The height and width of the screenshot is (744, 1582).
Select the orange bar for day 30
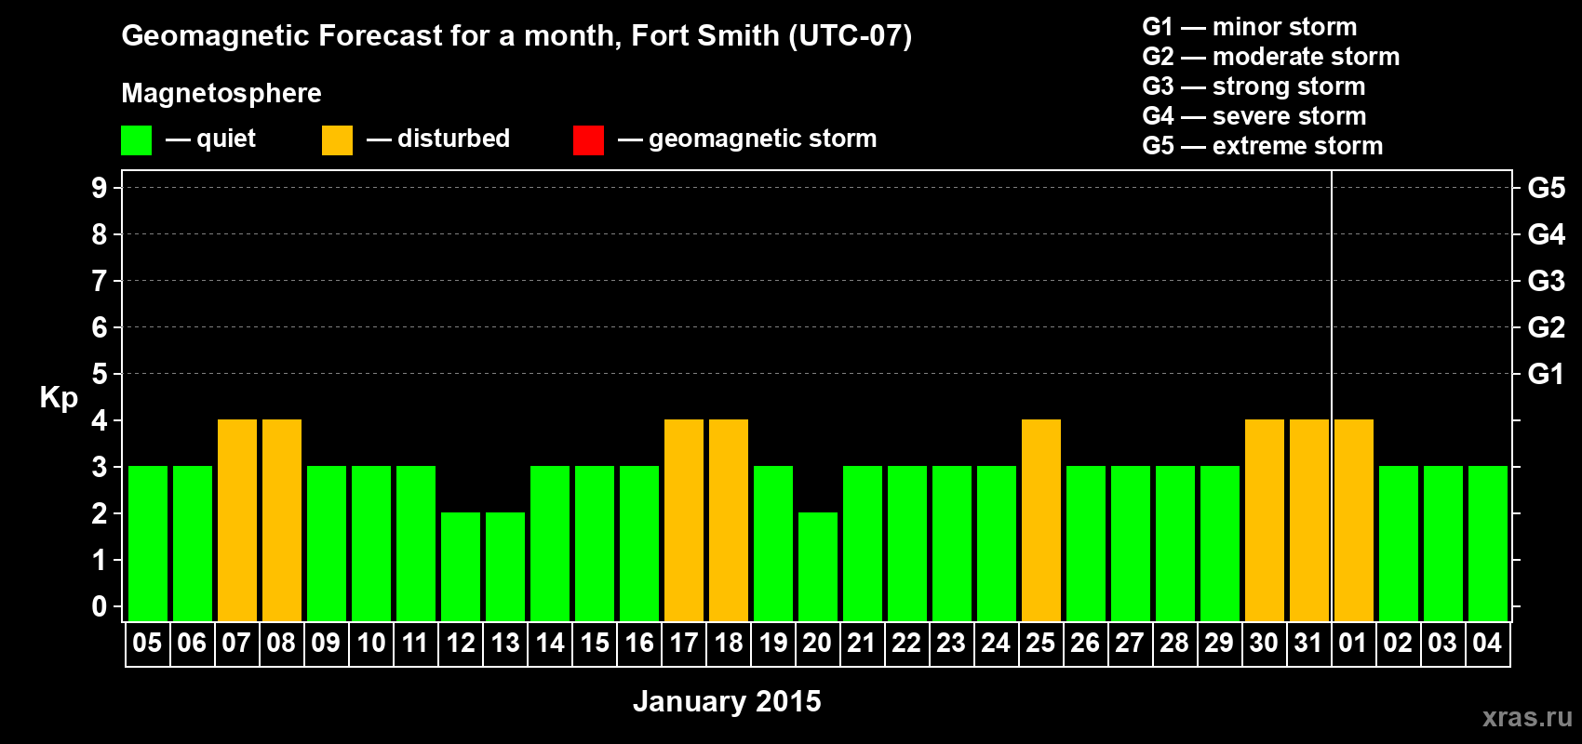coord(1265,521)
